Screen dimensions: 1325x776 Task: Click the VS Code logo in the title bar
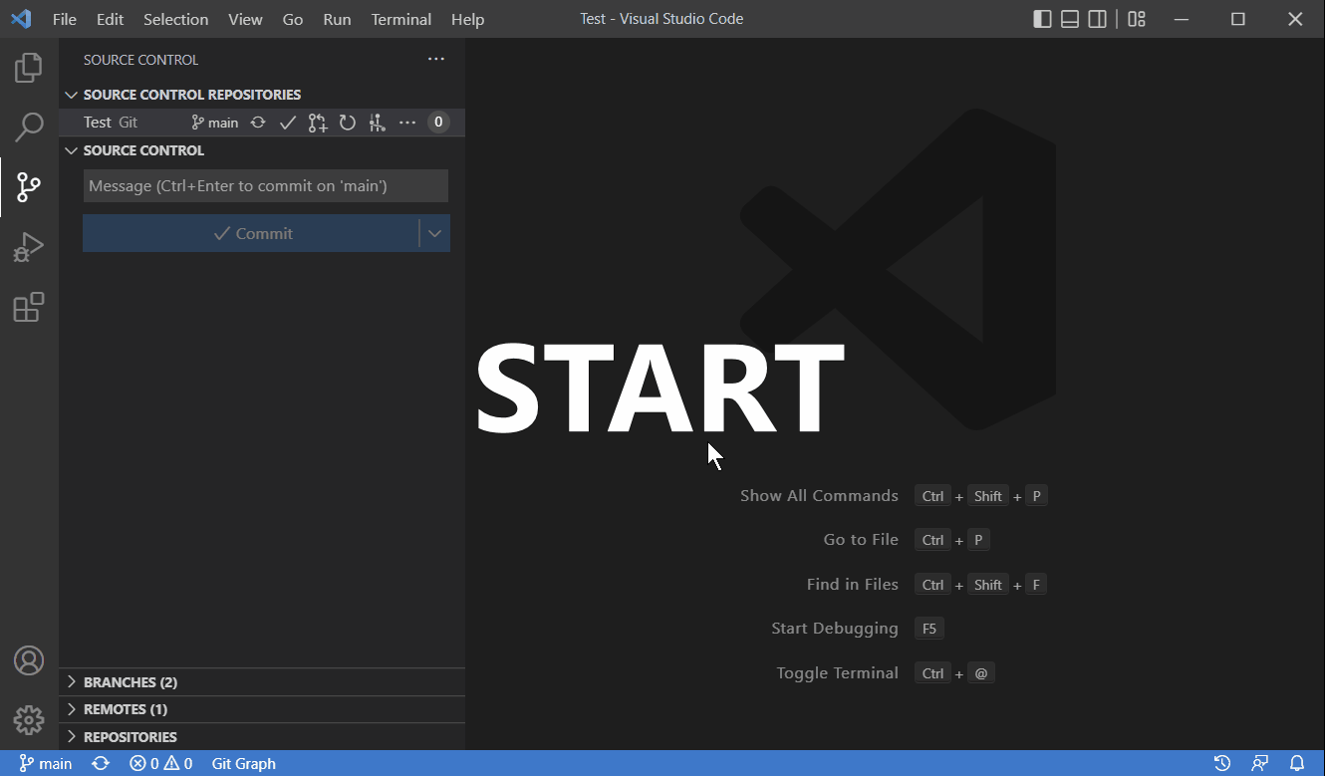tap(21, 19)
